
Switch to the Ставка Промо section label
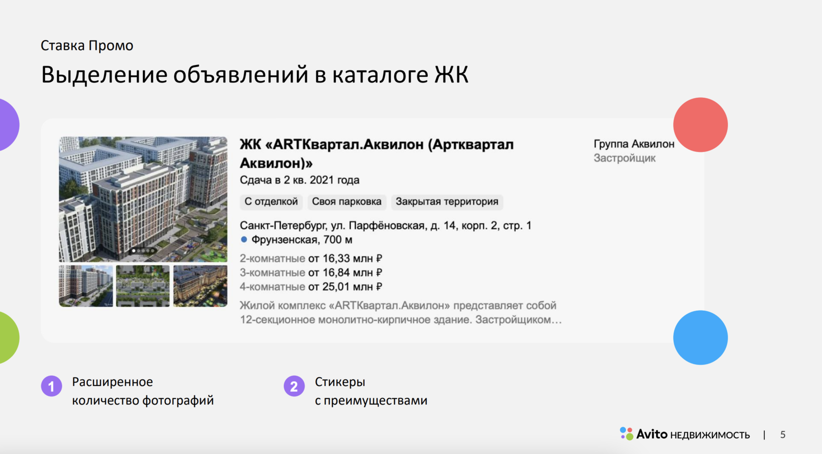pos(87,45)
